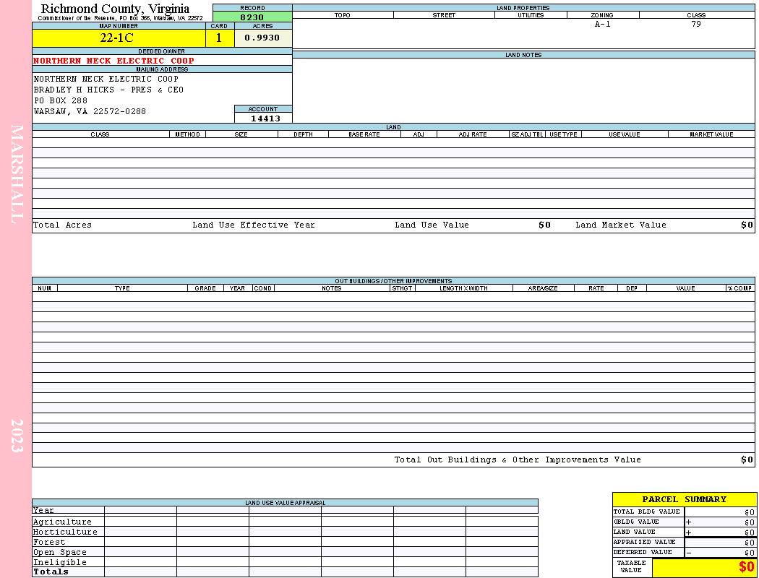Click the USE VALUE column header
The height and width of the screenshot is (578, 759).
[x=624, y=134]
